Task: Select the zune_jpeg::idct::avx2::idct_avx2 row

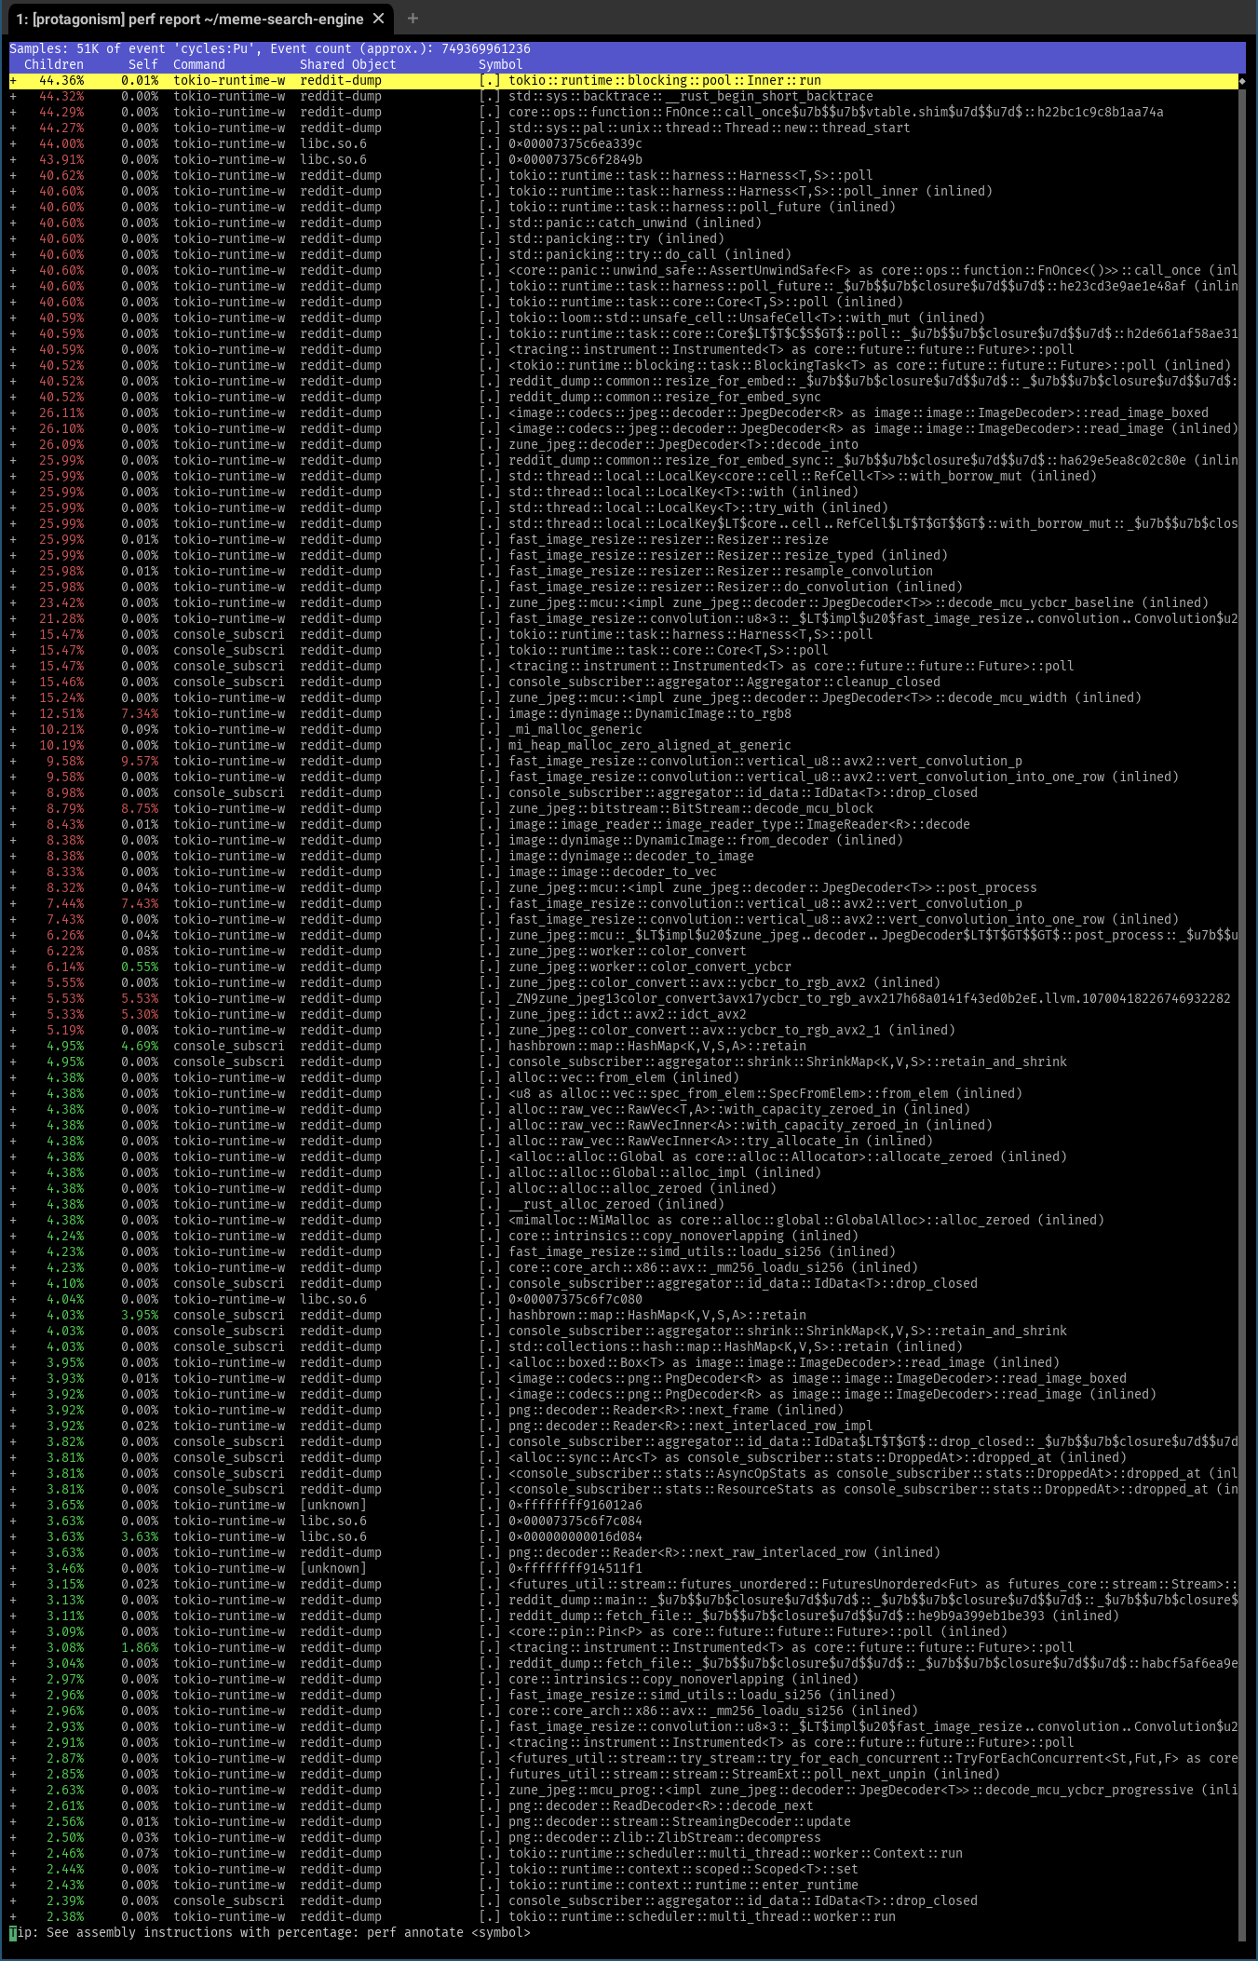Action: [x=624, y=1014]
